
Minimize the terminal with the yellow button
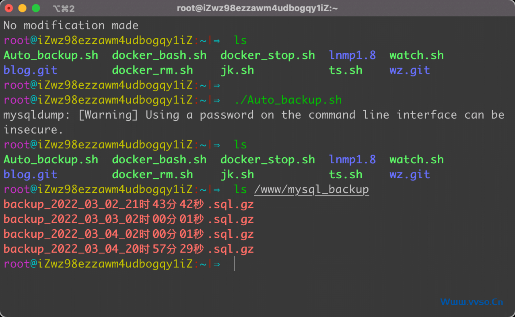point(23,8)
